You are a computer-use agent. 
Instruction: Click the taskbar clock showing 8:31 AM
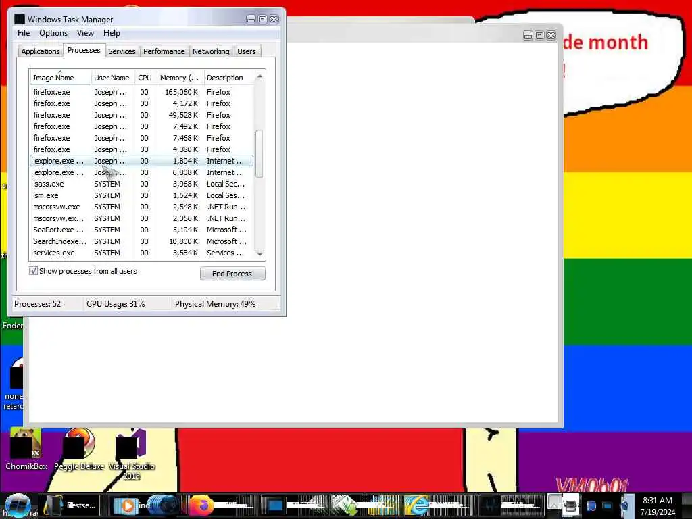click(x=657, y=505)
